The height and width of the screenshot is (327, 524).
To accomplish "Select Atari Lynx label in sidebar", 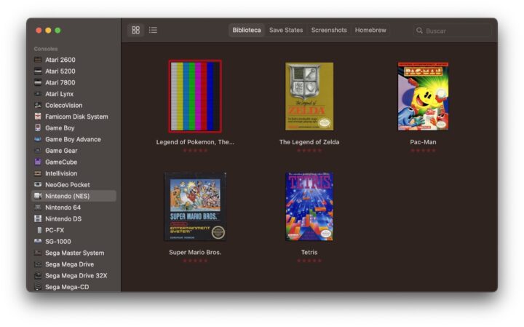I will pos(60,94).
